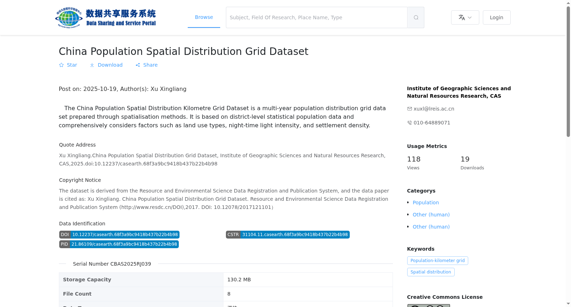
Task: Click email address xuxl@lreis.ac.cn
Action: coord(434,109)
